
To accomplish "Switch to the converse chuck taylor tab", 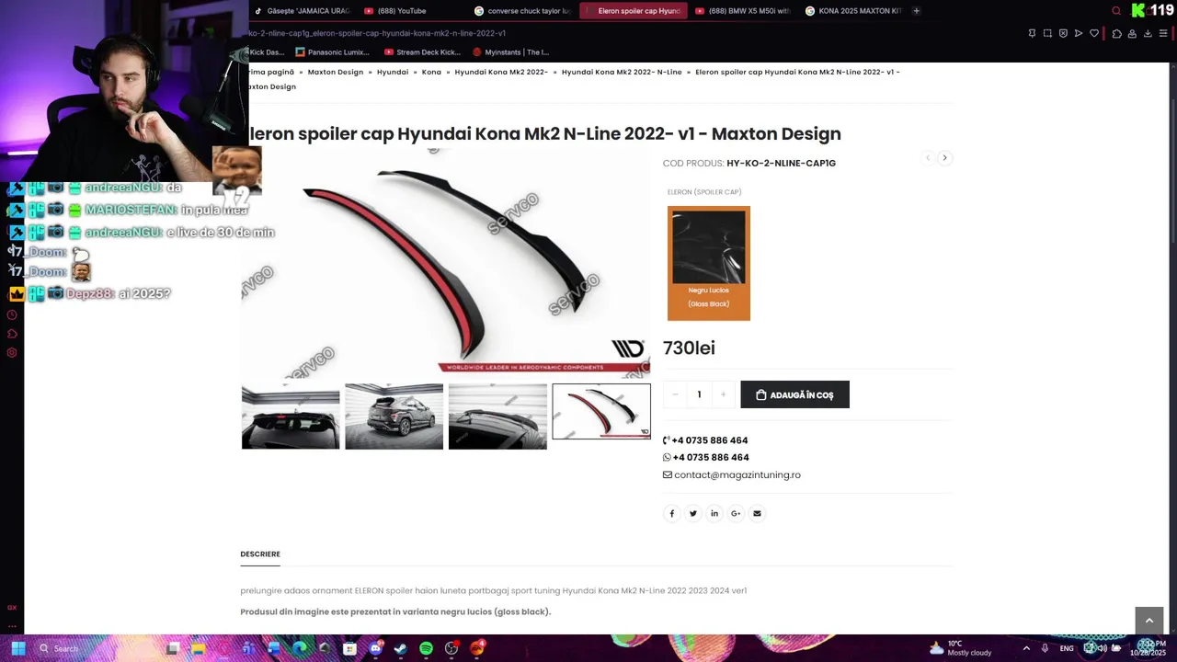I will pyautogui.click(x=524, y=11).
